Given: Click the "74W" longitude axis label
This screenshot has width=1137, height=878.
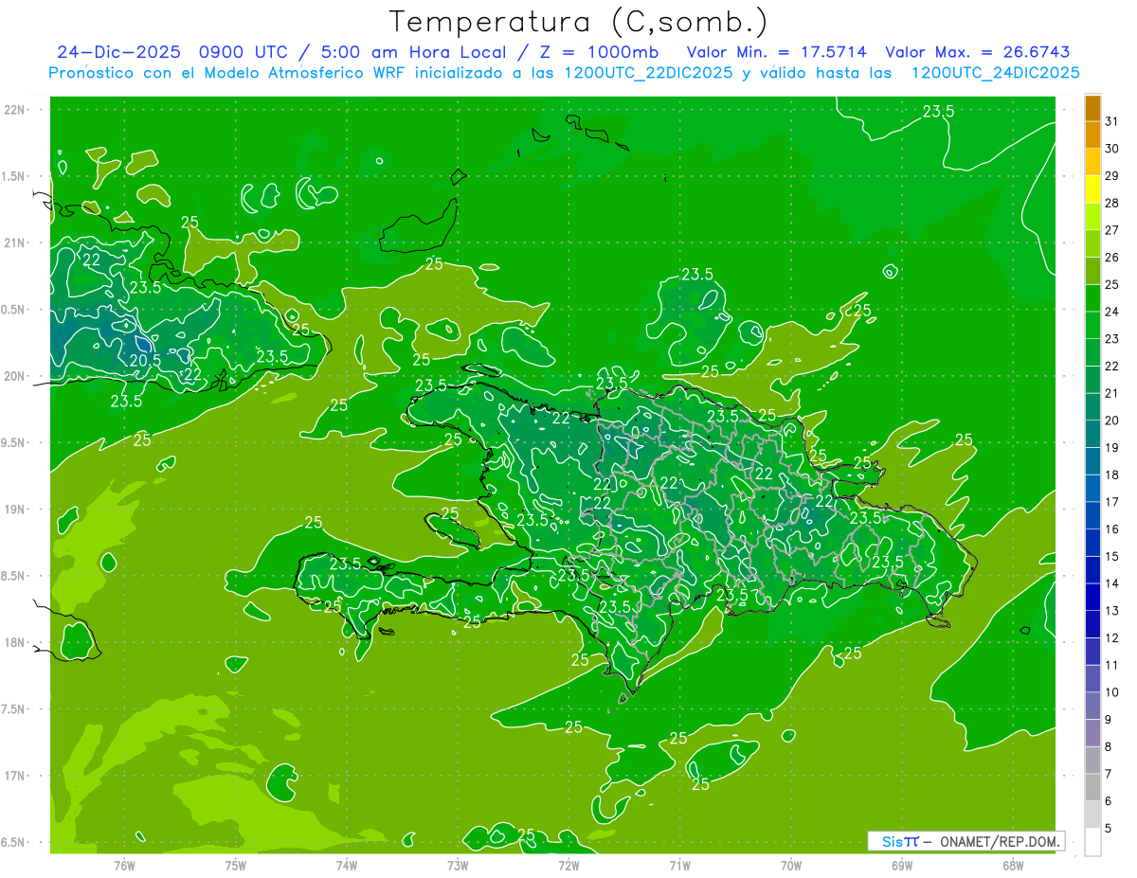Looking at the screenshot, I should (x=347, y=865).
